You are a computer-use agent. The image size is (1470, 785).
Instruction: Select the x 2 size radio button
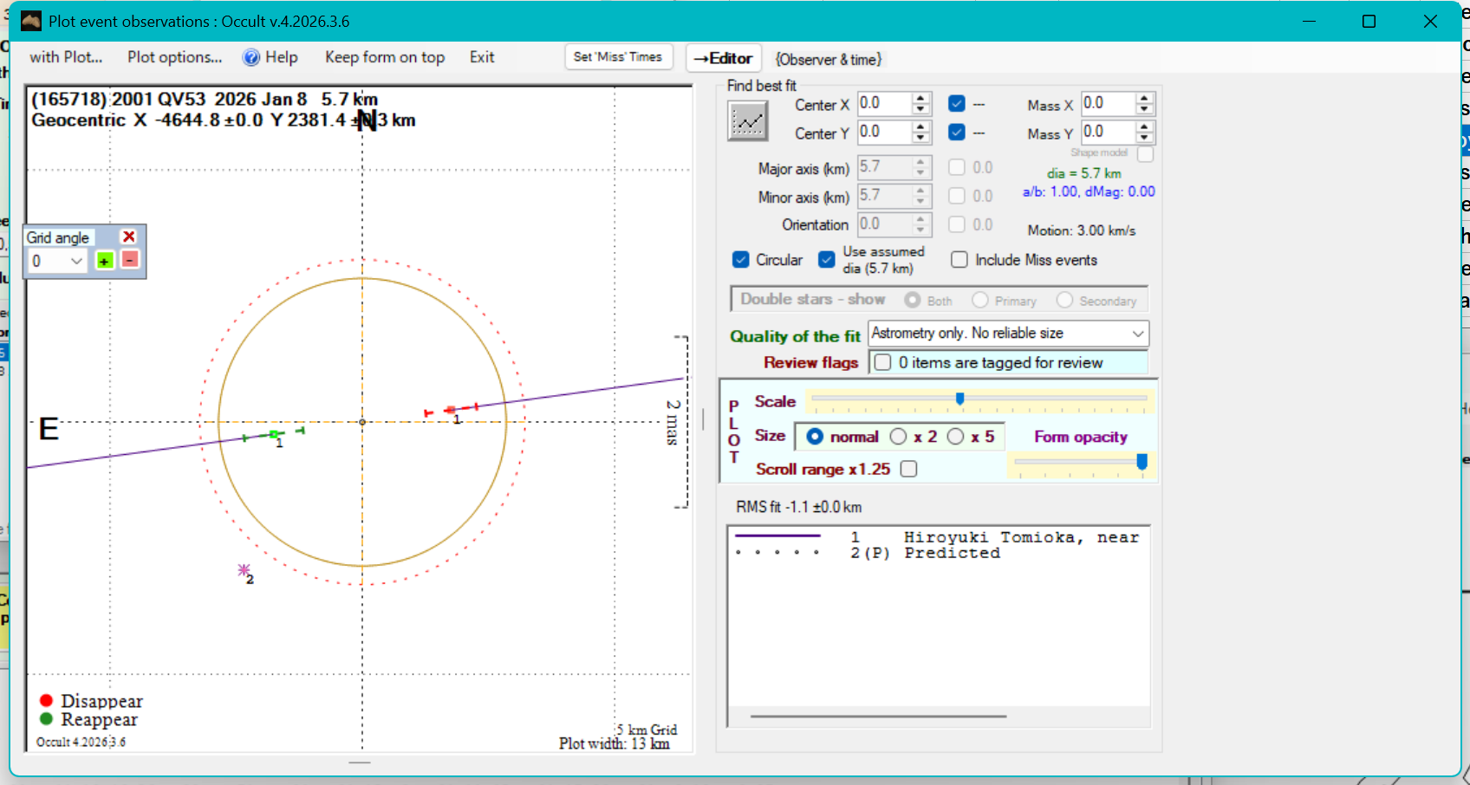pos(899,437)
